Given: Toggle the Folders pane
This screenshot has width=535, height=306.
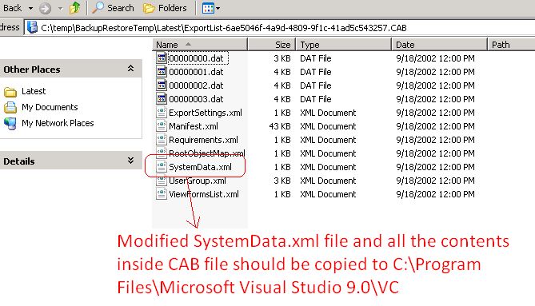Looking at the screenshot, I should point(165,8).
